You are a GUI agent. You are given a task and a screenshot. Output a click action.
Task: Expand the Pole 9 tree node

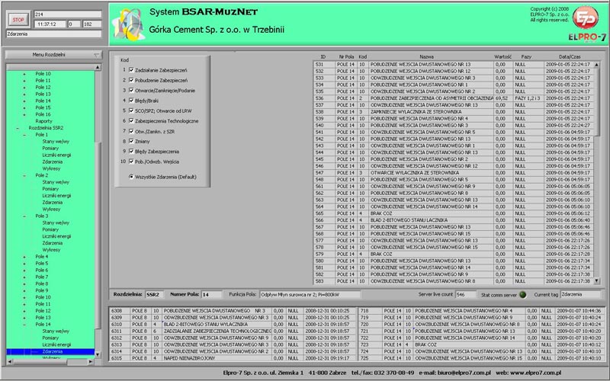click(24, 290)
